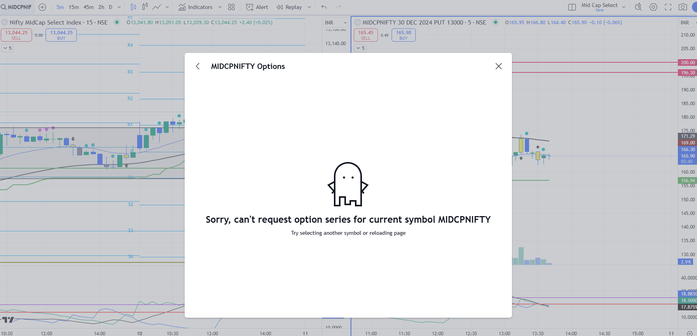Click right chart market status dot
The height and width of the screenshot is (336, 697).
pos(496,22)
